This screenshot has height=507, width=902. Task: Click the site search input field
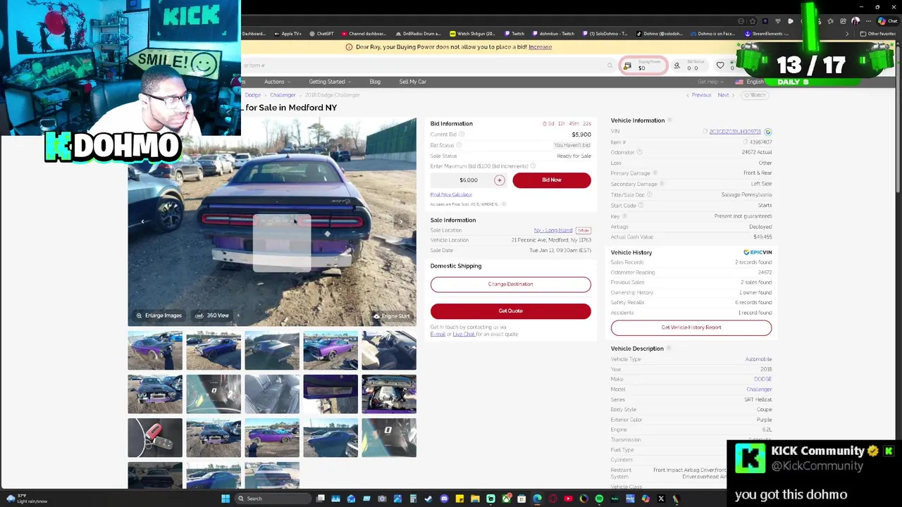coord(427,65)
